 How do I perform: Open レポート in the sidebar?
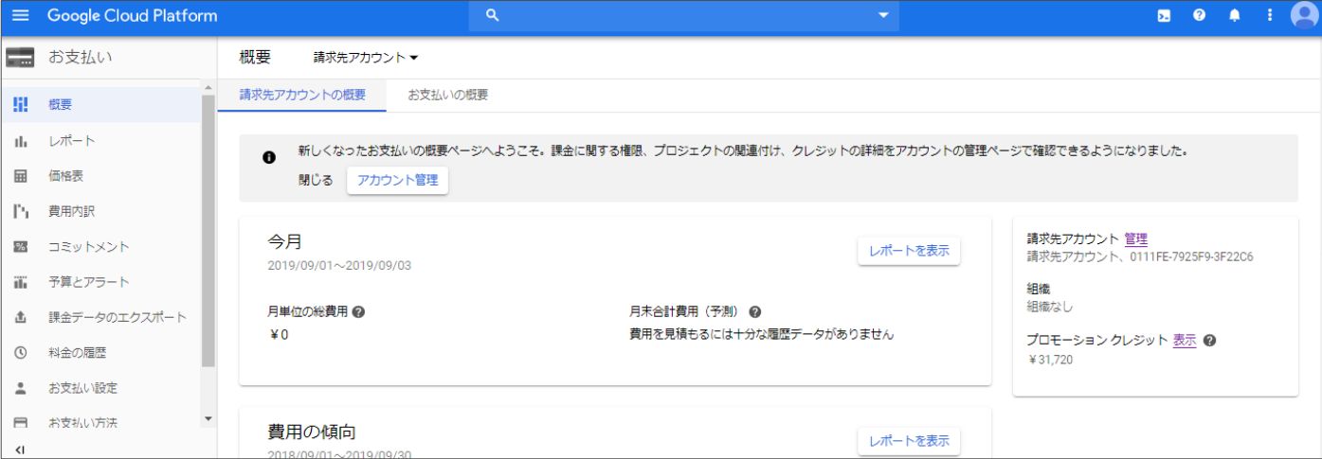point(101,141)
